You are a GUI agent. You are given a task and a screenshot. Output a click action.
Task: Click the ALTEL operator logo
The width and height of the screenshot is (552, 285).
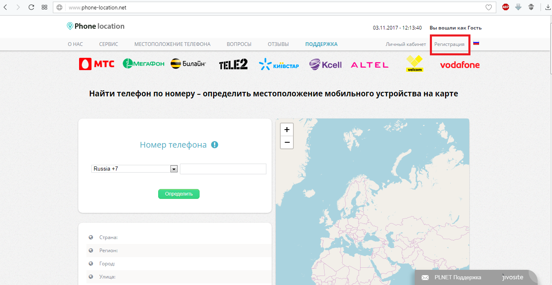370,65
